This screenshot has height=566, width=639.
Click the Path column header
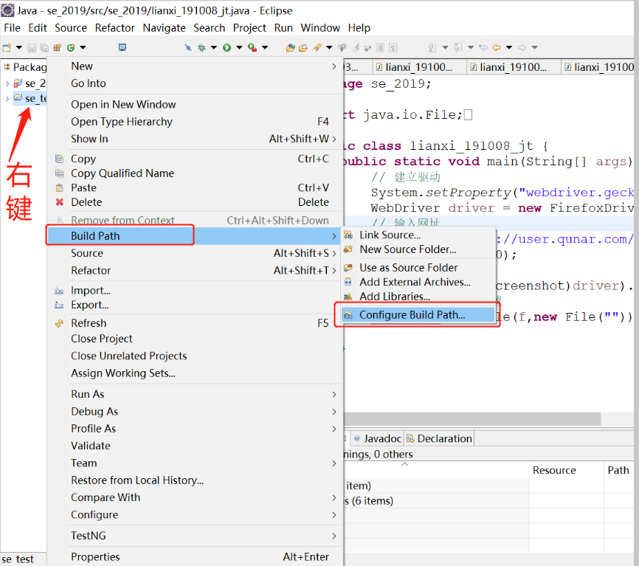pyautogui.click(x=618, y=470)
